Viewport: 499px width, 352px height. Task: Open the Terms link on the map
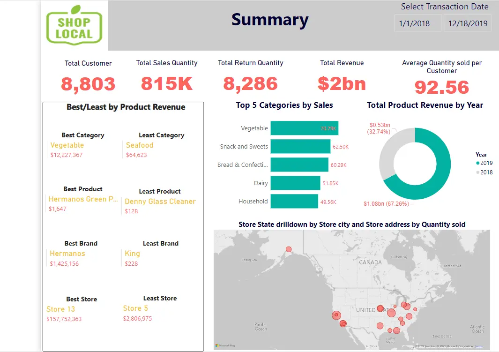479,346
